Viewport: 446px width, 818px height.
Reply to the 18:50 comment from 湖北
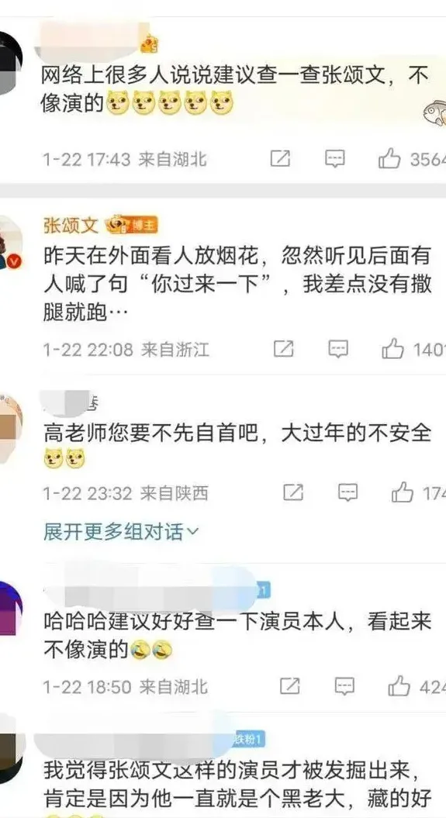point(344,686)
